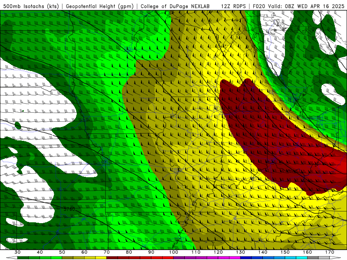Click the "F020 Valid: 08Z WED APR 16 2025" text

click(x=298, y=6)
